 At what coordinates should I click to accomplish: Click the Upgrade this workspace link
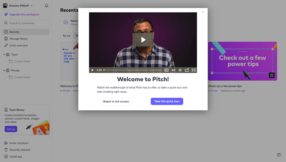24,15
